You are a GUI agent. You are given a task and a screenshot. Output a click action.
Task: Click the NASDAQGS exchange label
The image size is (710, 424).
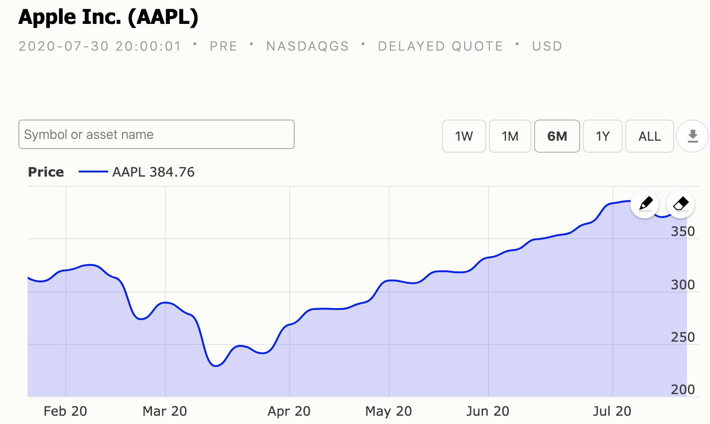pos(308,46)
